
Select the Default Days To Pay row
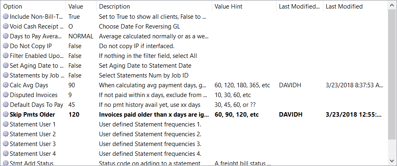37,105
